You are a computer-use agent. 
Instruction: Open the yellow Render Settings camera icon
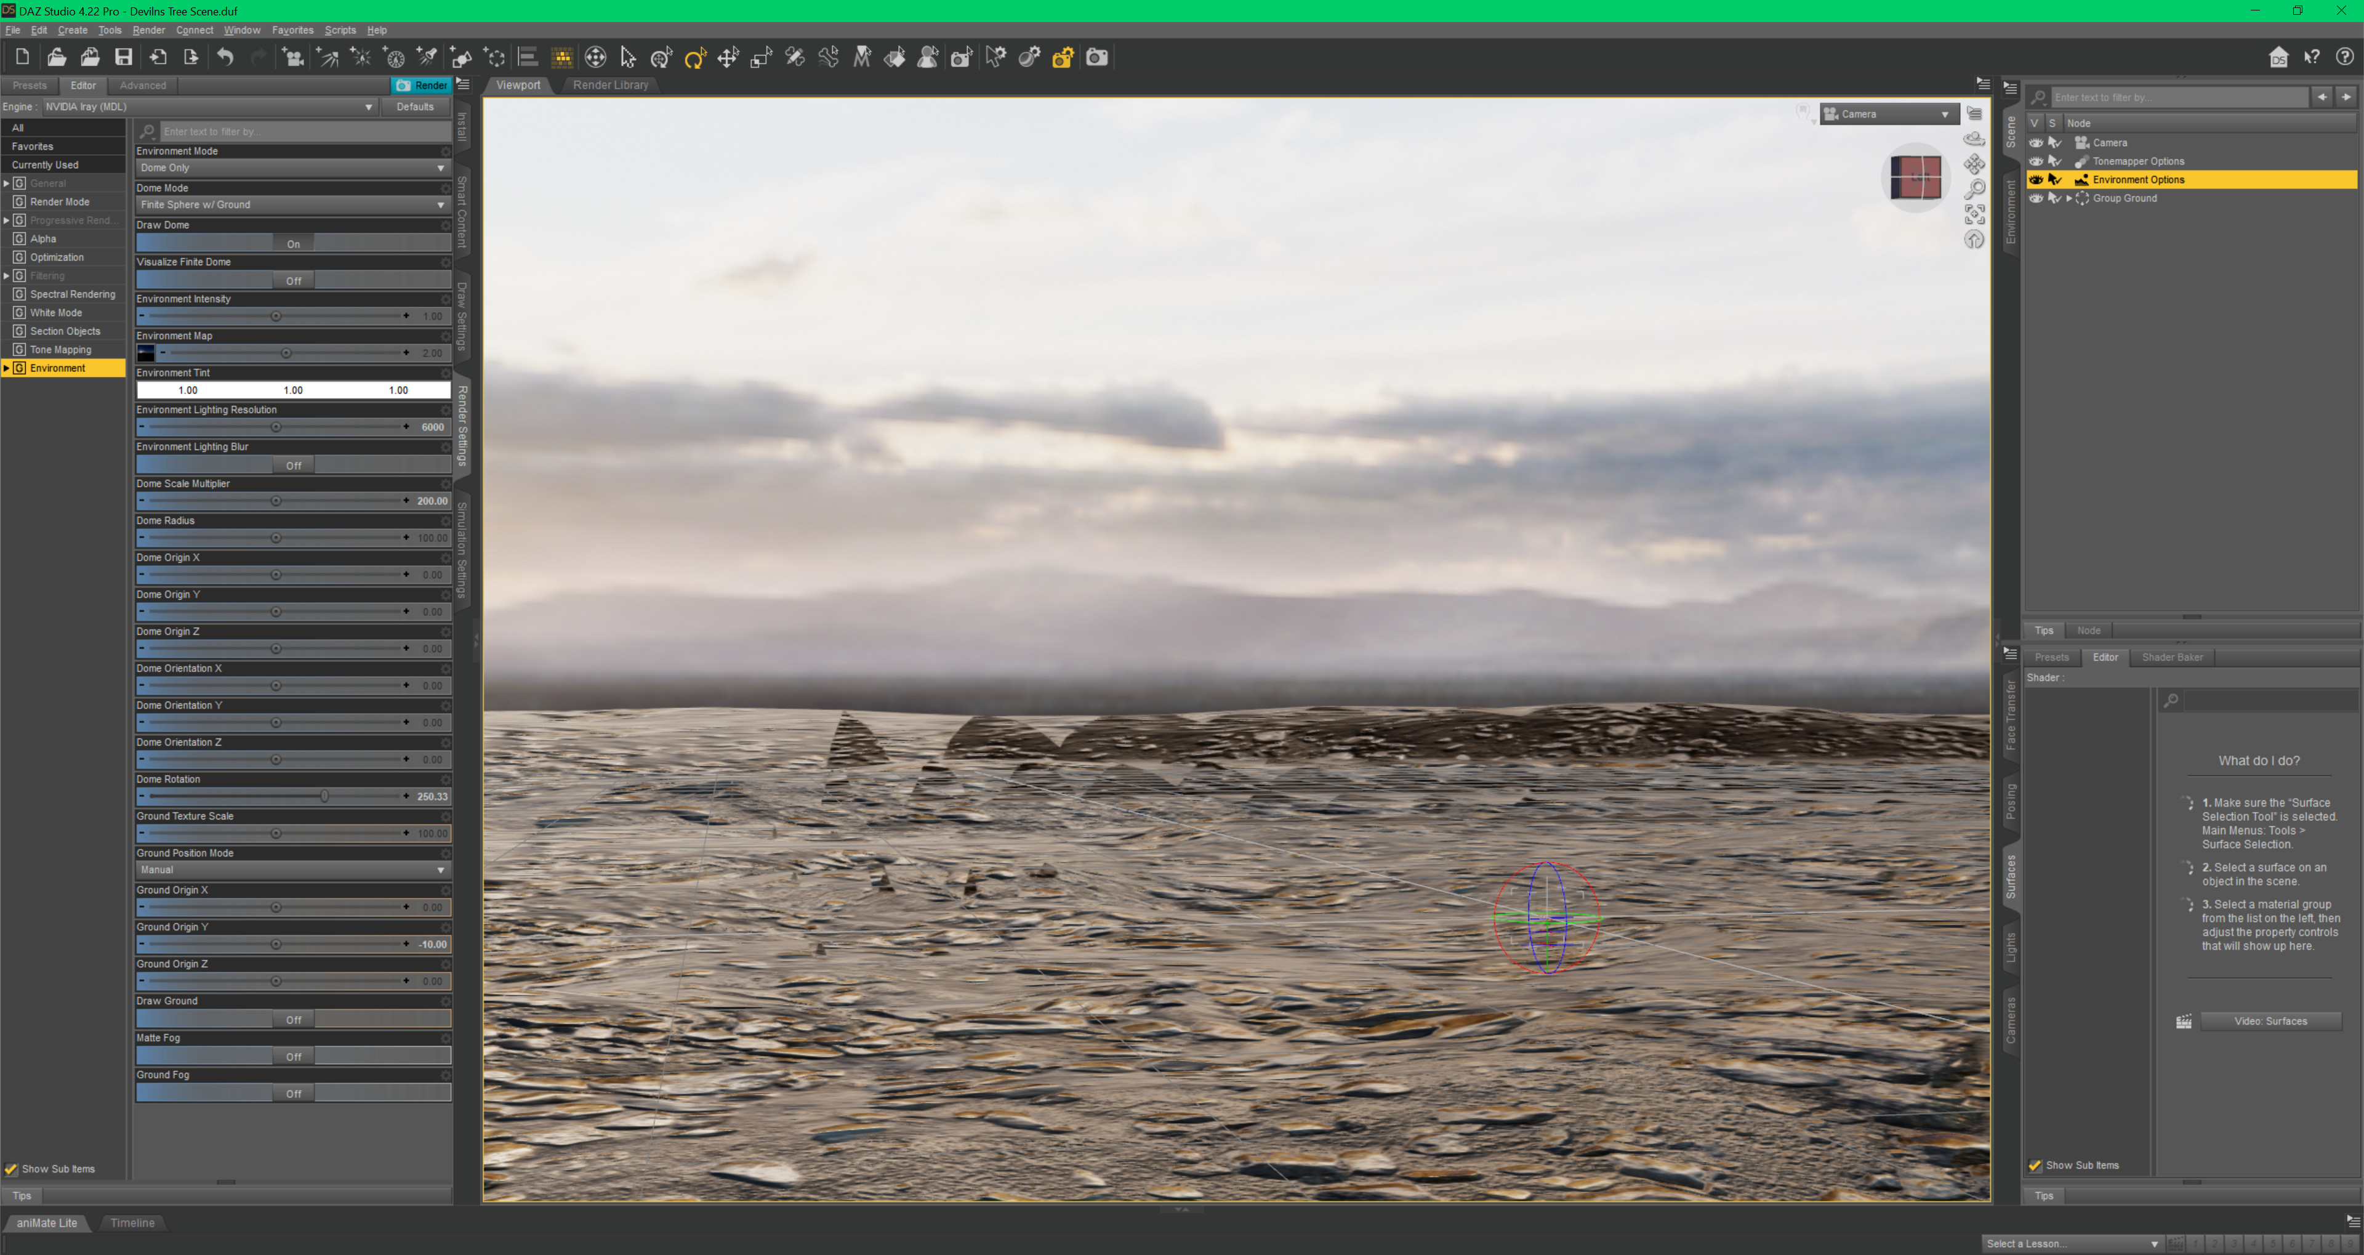(1063, 58)
